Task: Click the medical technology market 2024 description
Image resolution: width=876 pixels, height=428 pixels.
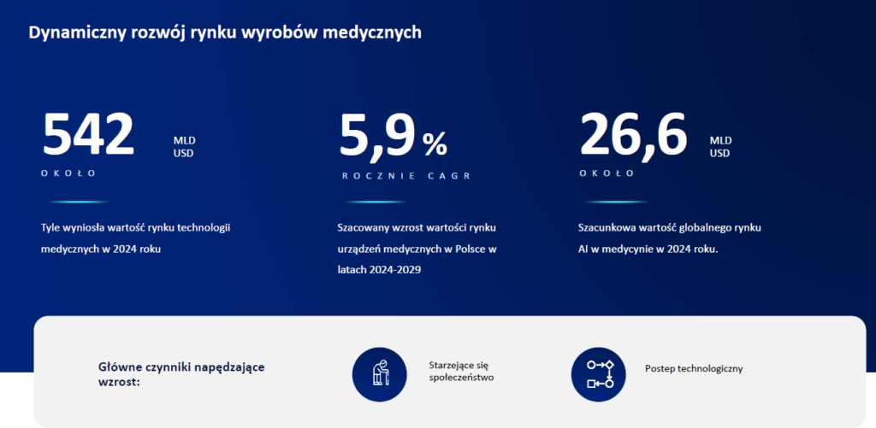Action: coord(137,238)
